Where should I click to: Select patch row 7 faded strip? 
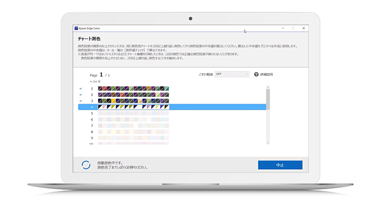134,125
